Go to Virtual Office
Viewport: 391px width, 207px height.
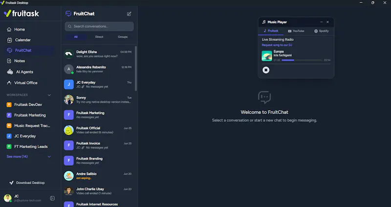coord(22,83)
